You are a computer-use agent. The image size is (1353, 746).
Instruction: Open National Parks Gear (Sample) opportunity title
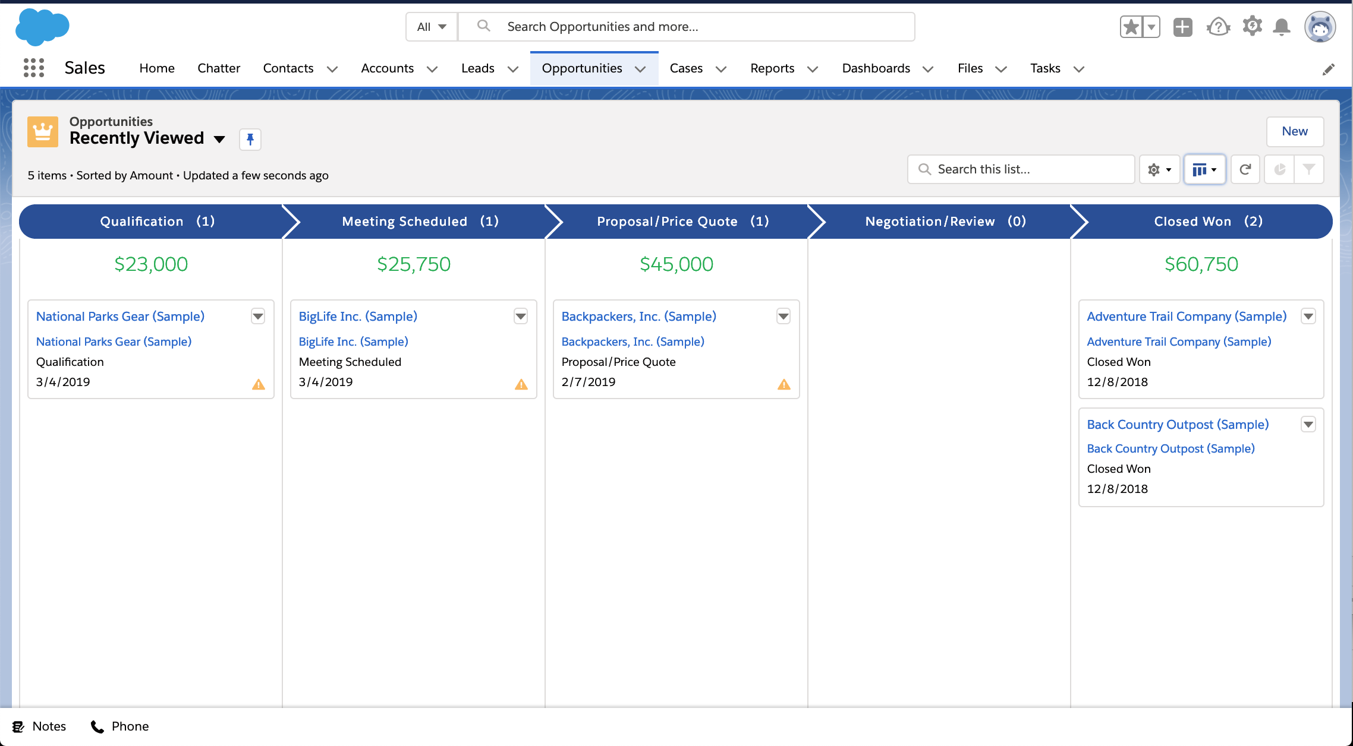pyautogui.click(x=120, y=317)
